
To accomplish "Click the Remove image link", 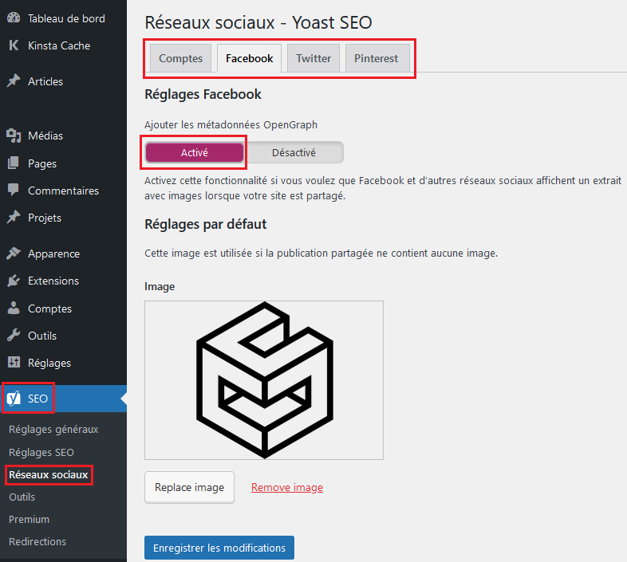I will [287, 488].
